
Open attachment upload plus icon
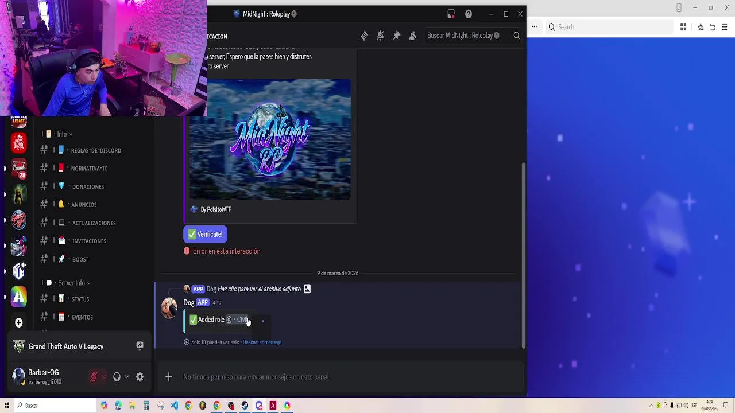[x=169, y=377]
